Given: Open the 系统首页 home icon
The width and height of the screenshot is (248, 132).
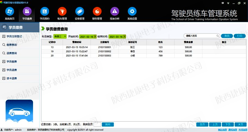Looking at the screenshot, I should 10,11.
